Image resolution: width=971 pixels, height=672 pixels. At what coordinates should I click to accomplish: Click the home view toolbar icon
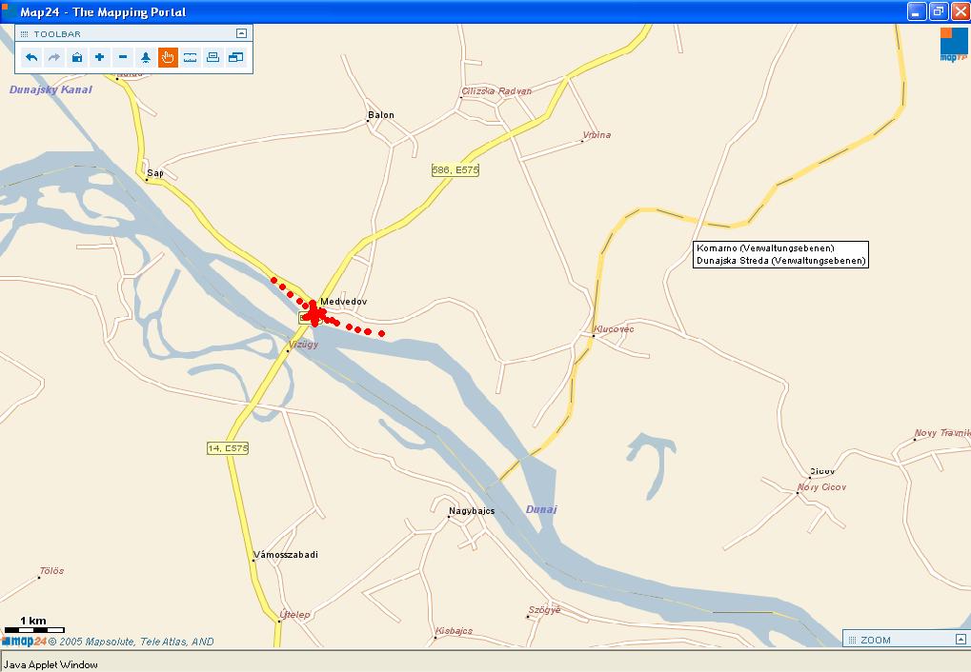77,57
